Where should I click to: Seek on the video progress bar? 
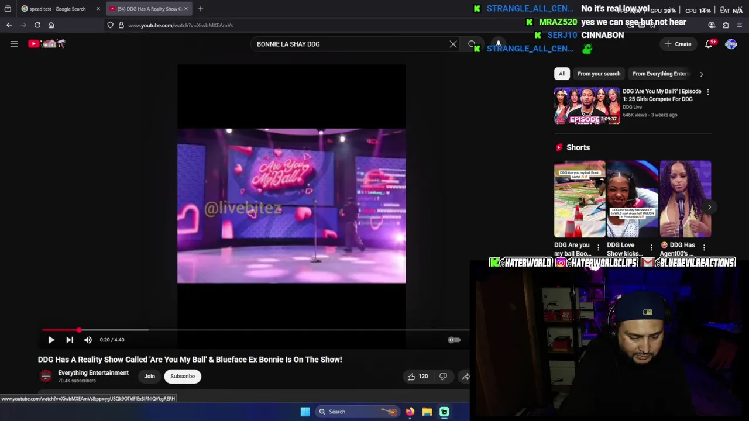pyautogui.click(x=255, y=330)
